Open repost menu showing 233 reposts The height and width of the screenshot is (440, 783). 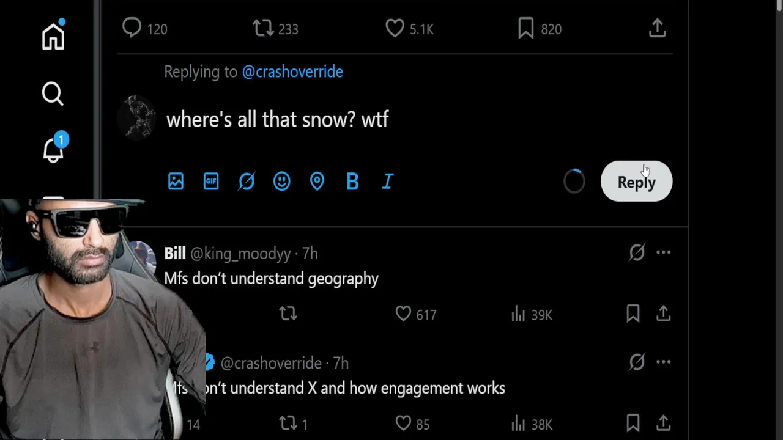click(x=263, y=29)
